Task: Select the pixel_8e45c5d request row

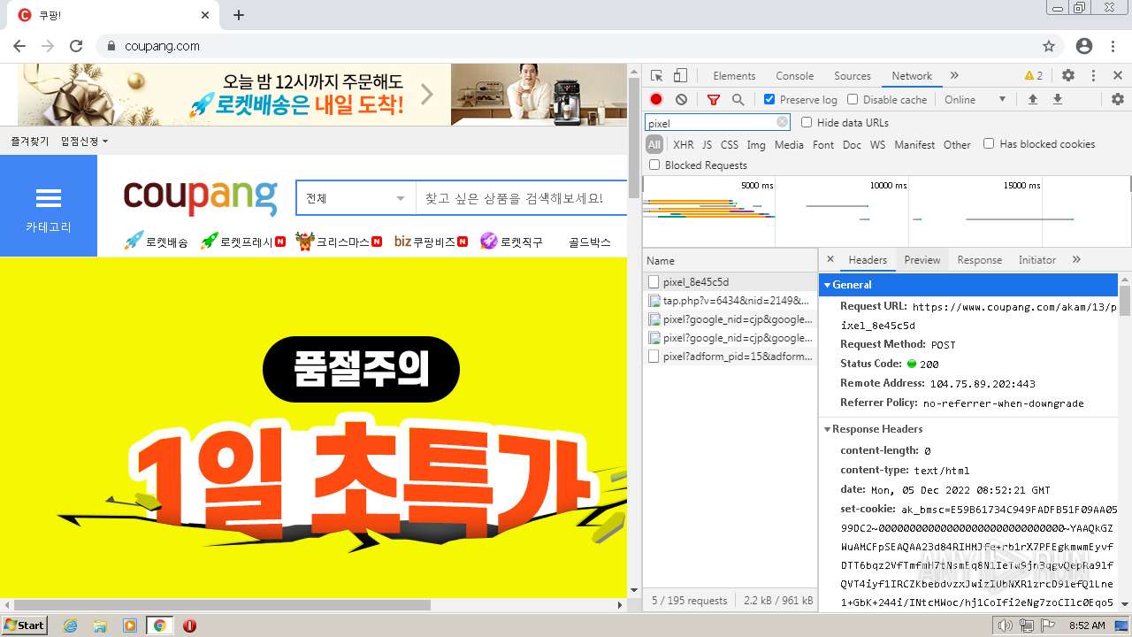Action: 730,282
